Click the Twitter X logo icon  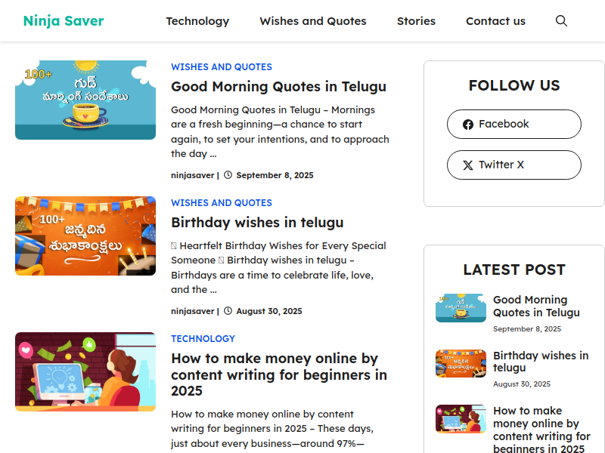pos(468,165)
